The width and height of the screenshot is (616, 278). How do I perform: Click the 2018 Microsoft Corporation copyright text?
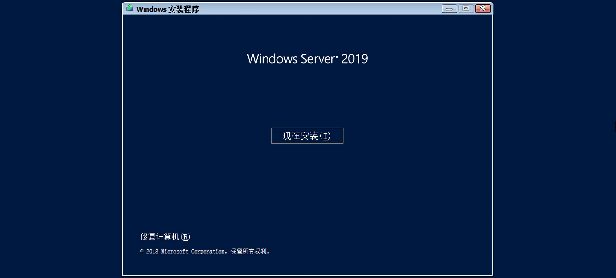205,251
